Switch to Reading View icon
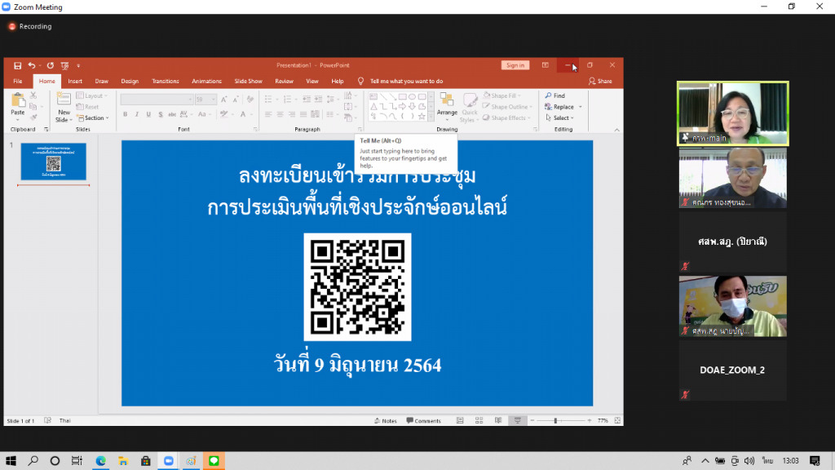The width and height of the screenshot is (835, 470). 498,420
